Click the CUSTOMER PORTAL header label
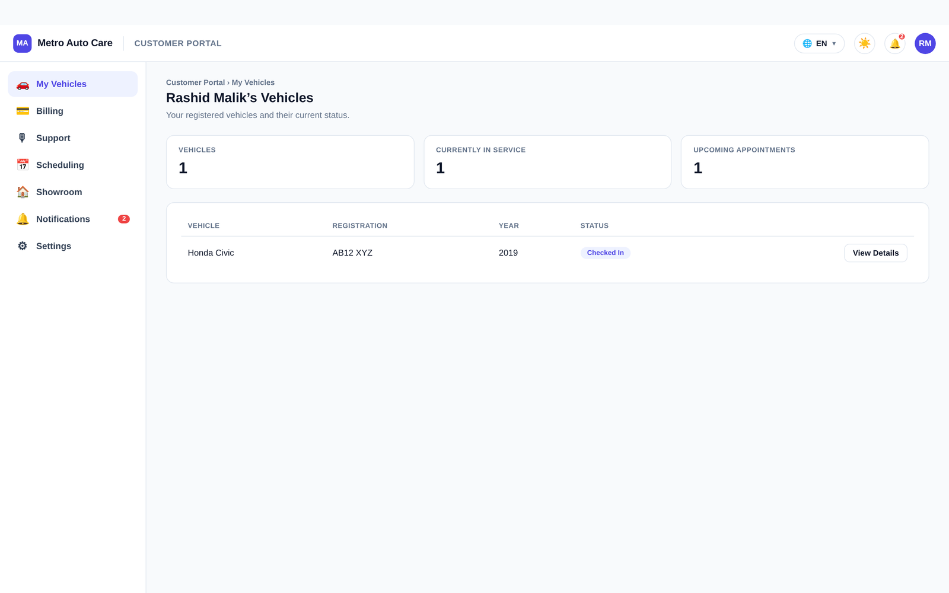Image resolution: width=949 pixels, height=593 pixels. [x=178, y=43]
